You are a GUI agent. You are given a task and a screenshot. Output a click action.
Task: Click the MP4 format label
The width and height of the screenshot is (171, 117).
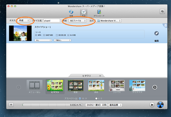click(x=39, y=35)
